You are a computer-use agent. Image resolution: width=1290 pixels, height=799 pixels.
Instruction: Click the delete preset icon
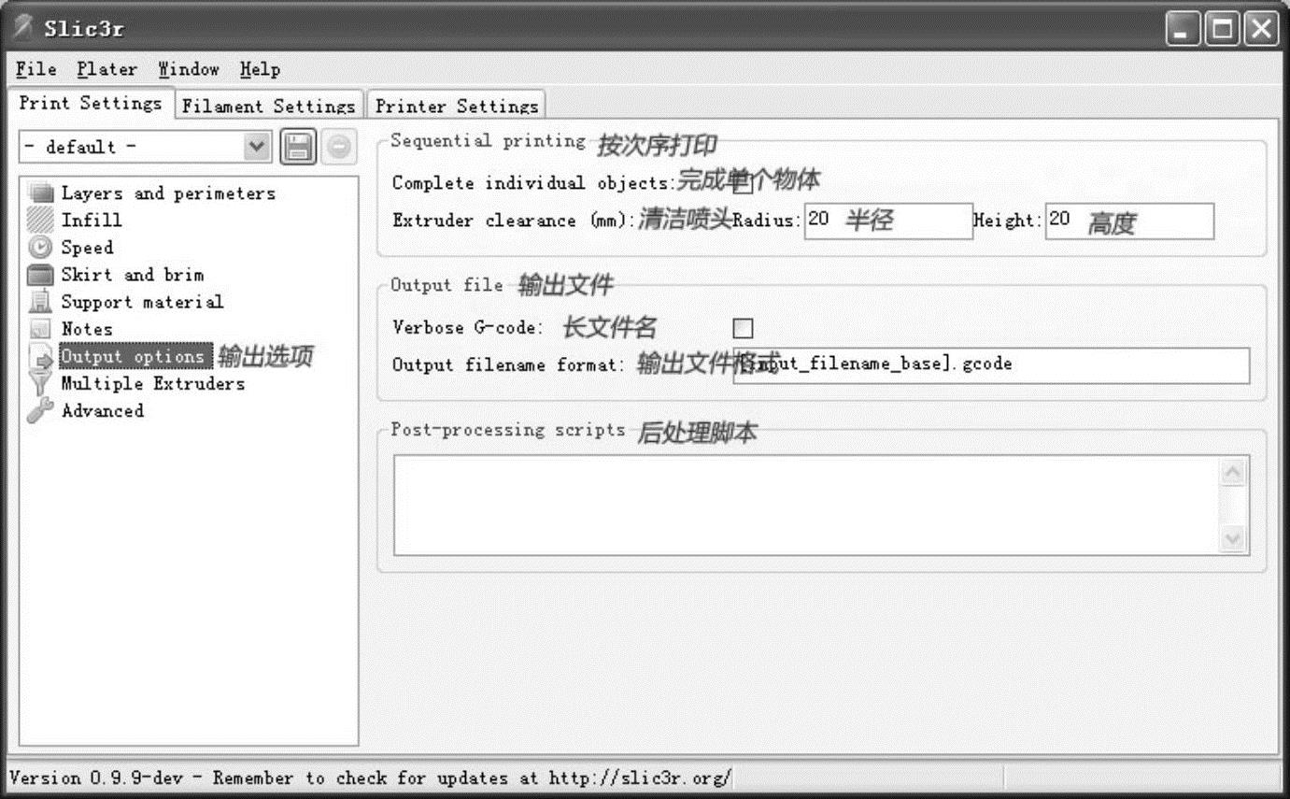[x=339, y=147]
